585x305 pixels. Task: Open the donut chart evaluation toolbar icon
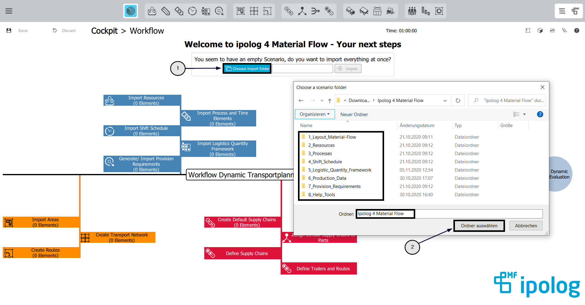coord(439,11)
